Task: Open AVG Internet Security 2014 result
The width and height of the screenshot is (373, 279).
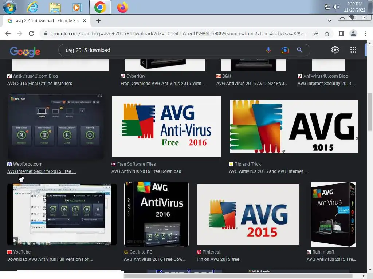Action: 327,84
